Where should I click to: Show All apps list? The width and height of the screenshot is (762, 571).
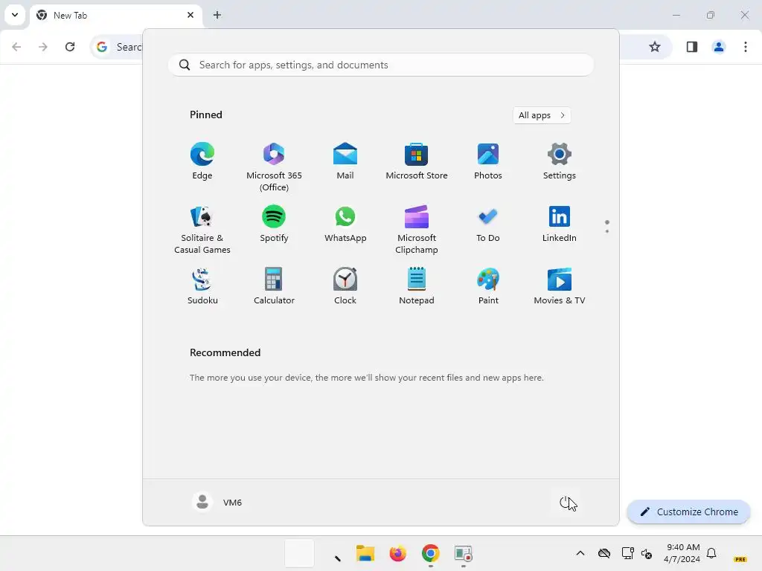point(542,115)
